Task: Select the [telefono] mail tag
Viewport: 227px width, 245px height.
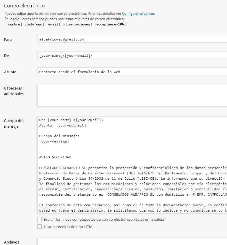Action: (34, 24)
